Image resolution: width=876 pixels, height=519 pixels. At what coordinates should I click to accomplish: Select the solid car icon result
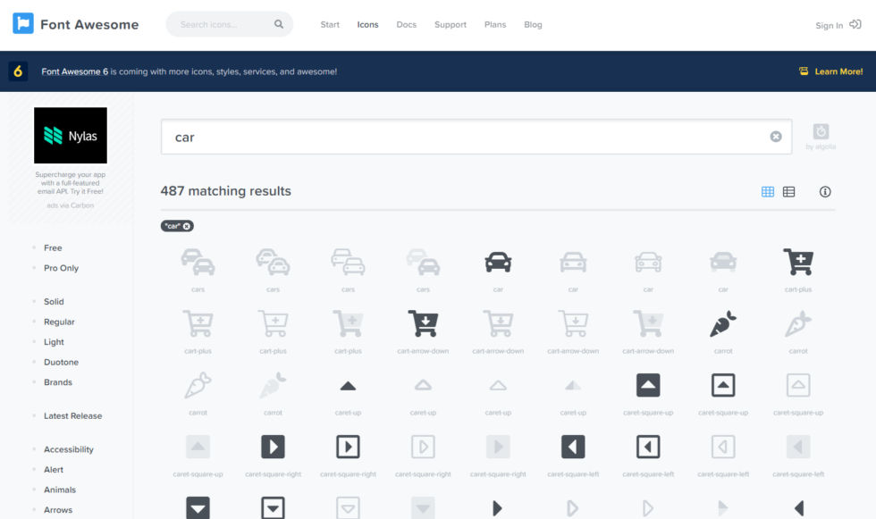point(498,261)
